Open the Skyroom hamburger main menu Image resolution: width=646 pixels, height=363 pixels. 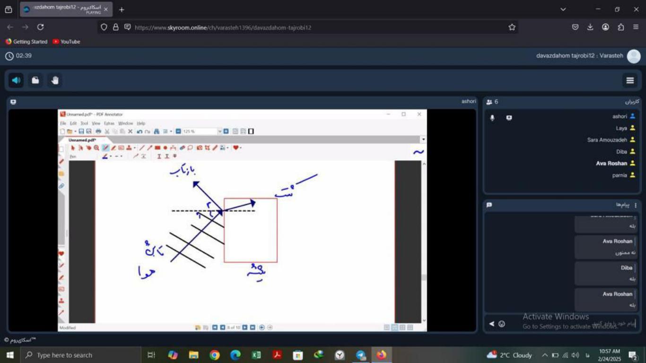click(630, 80)
